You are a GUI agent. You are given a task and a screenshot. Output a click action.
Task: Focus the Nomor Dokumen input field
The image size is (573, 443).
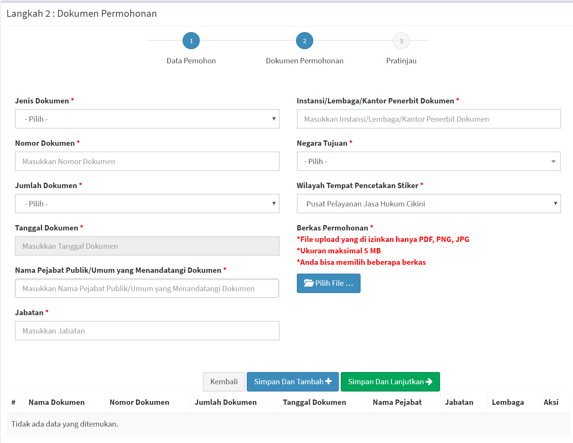[x=147, y=161]
